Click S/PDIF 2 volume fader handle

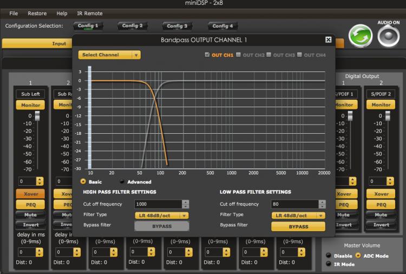point(388,116)
